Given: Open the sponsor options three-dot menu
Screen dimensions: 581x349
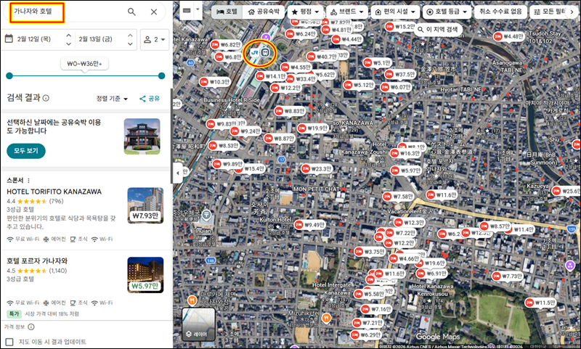Looking at the screenshot, I should 28,181.
